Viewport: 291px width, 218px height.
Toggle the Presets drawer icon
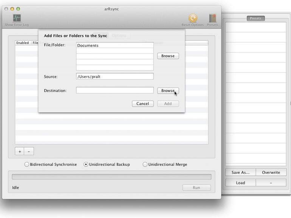click(x=212, y=18)
